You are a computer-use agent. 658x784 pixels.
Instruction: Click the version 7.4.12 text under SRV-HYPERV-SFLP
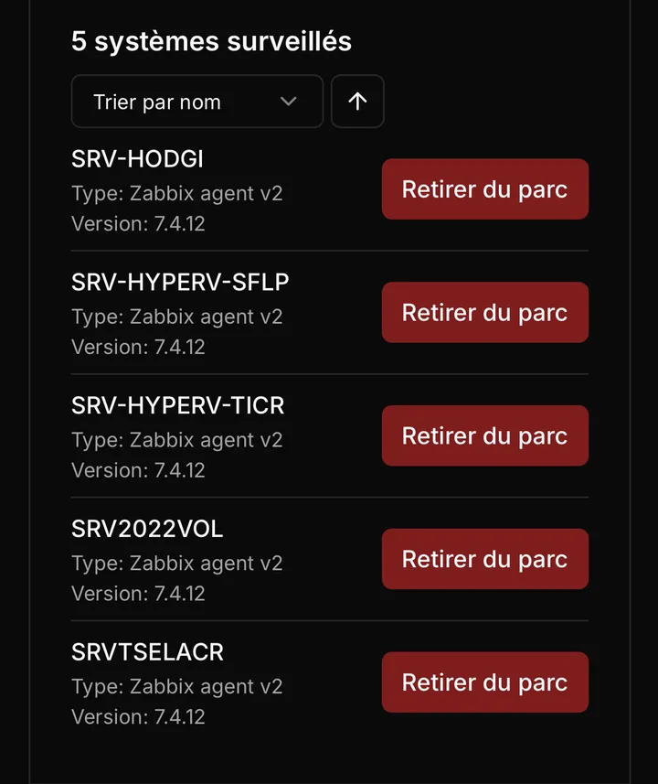tap(138, 347)
